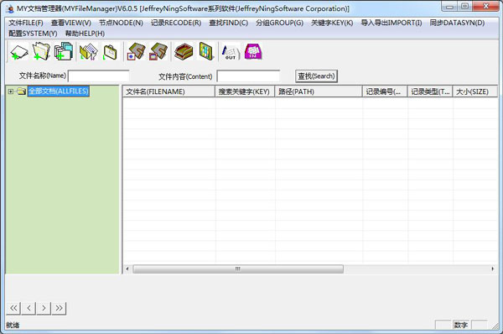Click the book with blue dot icon

coord(137,52)
